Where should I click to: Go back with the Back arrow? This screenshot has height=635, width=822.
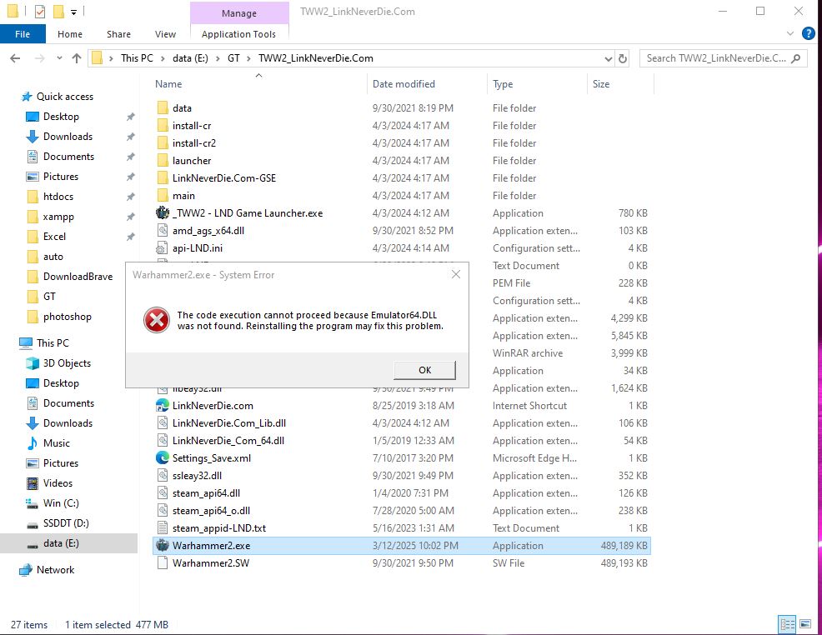click(x=15, y=58)
